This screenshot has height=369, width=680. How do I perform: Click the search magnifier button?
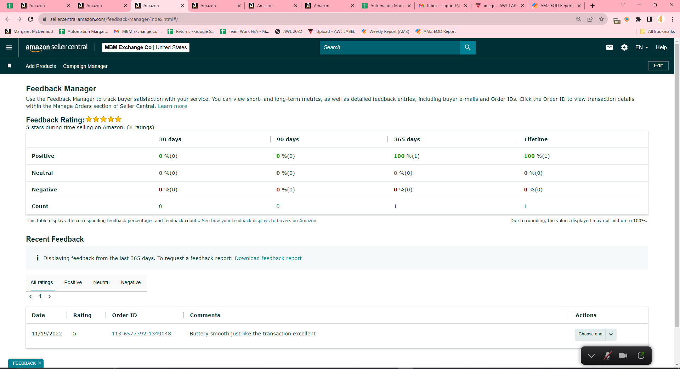click(x=467, y=47)
